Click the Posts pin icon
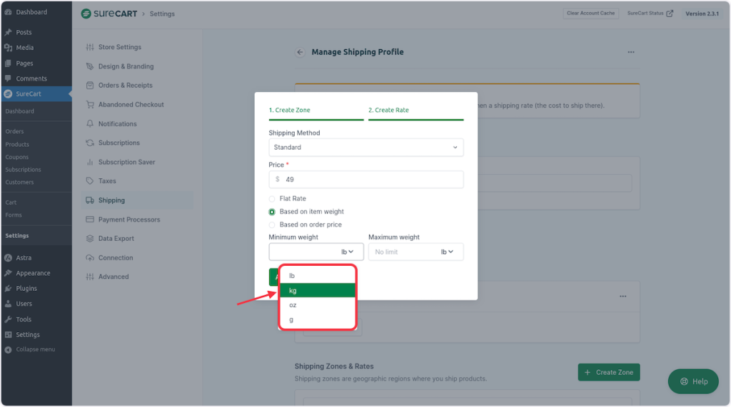This screenshot has width=731, height=407. (8, 32)
